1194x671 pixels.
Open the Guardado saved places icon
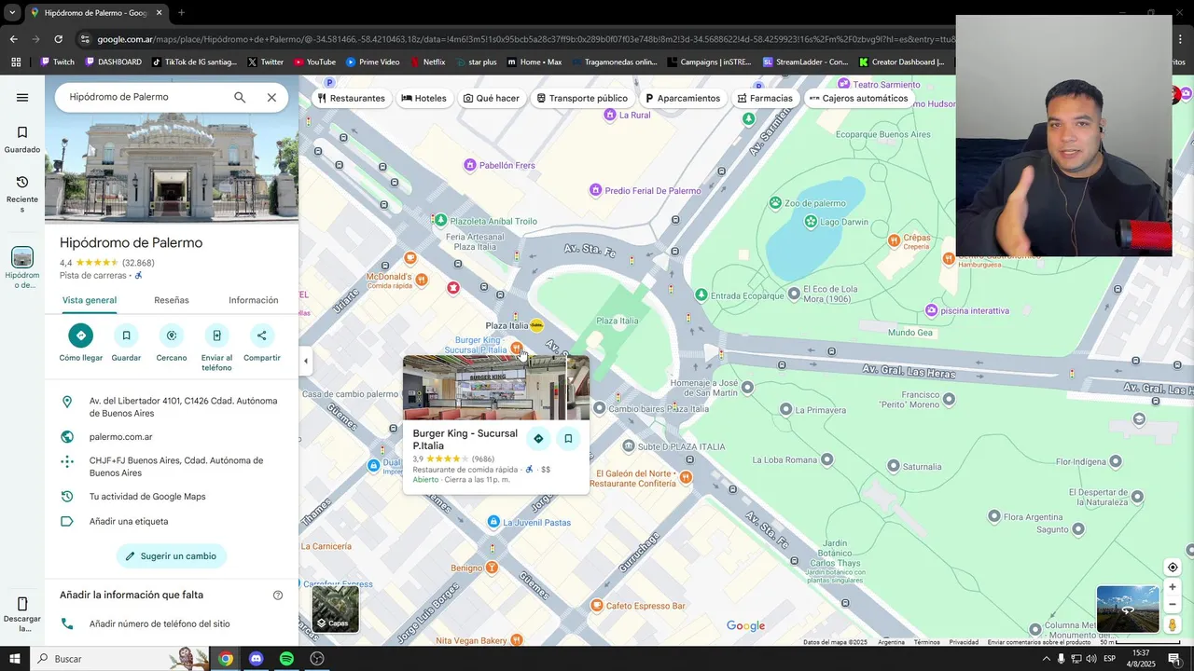point(22,133)
